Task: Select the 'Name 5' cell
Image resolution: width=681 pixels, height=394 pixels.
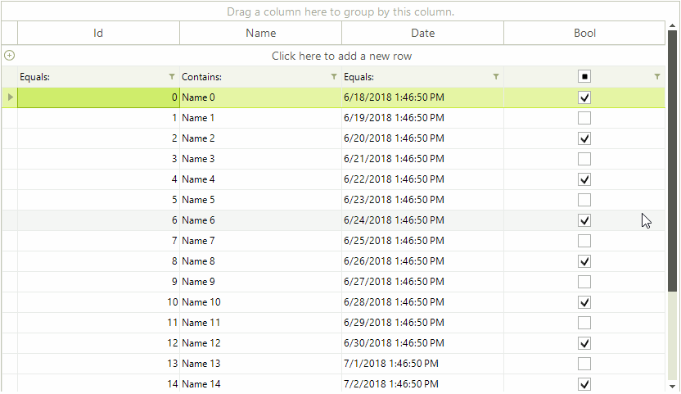Action: coord(260,200)
